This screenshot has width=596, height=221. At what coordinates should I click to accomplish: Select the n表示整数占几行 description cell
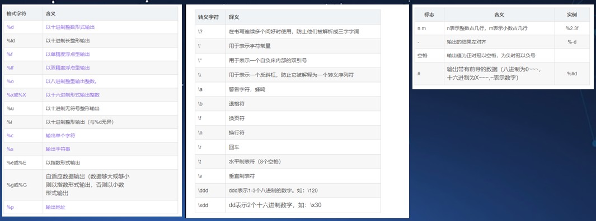click(x=499, y=28)
